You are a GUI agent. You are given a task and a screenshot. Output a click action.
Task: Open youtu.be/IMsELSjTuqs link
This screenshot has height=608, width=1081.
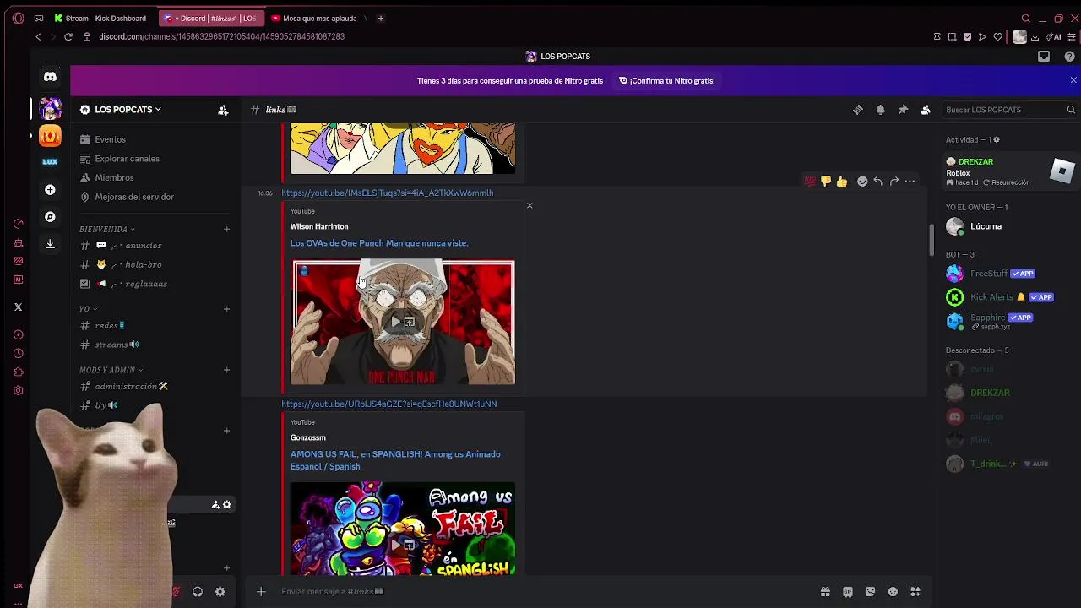tap(388, 193)
